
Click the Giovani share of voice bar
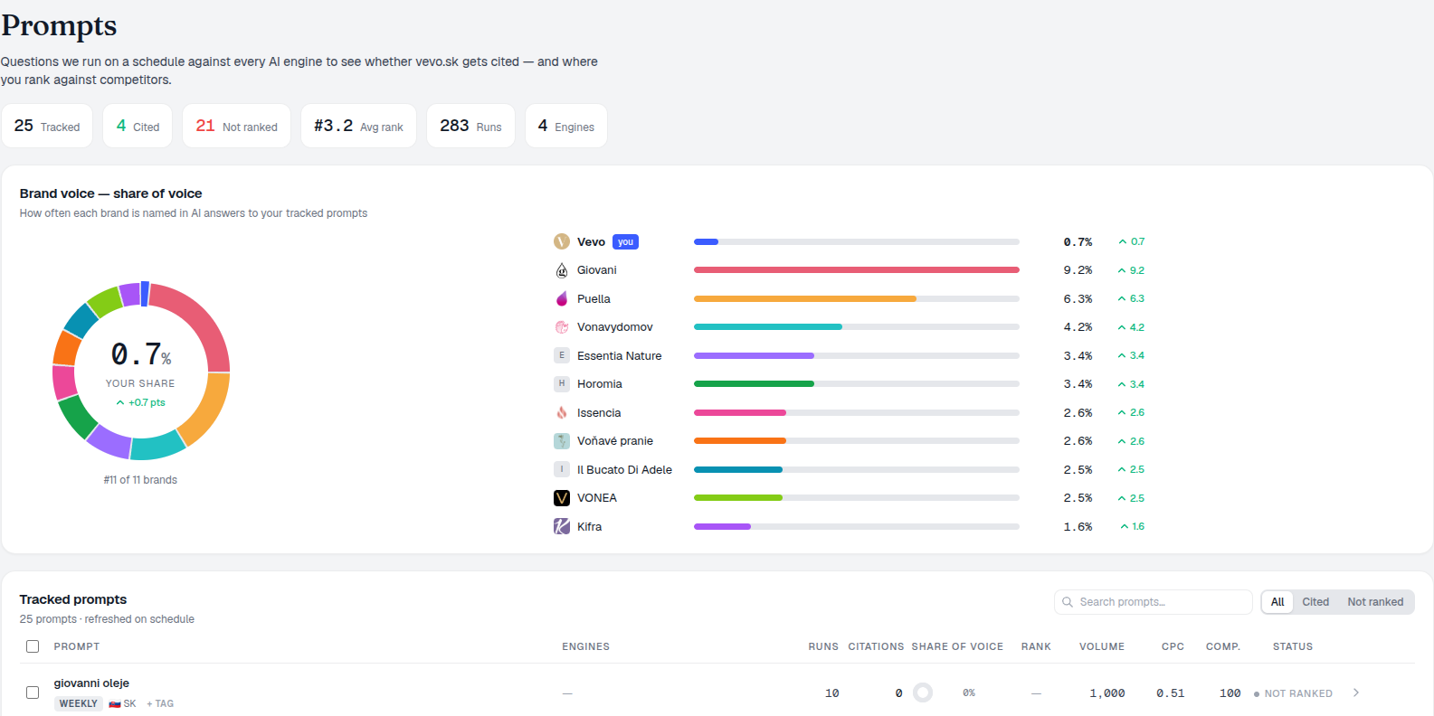point(857,270)
